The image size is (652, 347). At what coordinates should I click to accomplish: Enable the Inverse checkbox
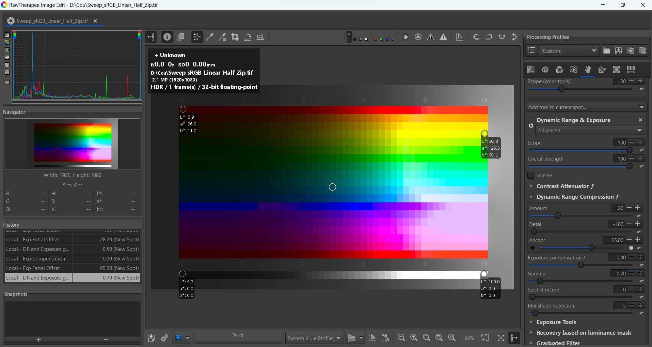[531, 175]
